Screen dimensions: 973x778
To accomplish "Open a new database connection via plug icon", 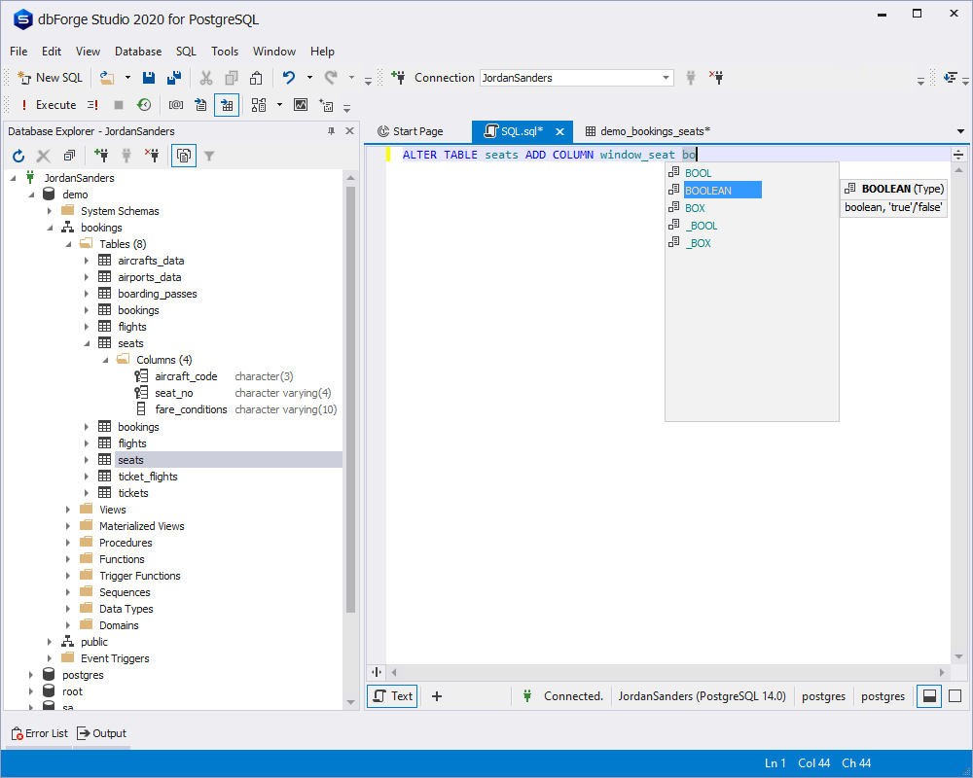I will (x=101, y=155).
